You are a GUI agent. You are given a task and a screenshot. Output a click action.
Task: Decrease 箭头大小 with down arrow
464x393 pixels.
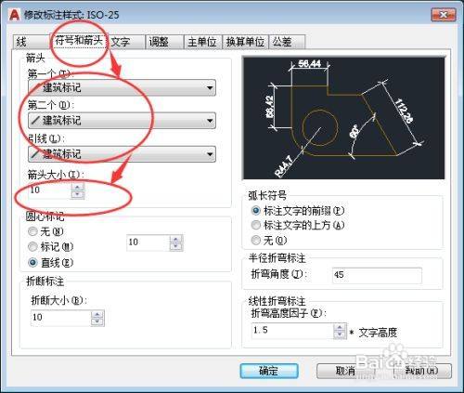pyautogui.click(x=77, y=194)
